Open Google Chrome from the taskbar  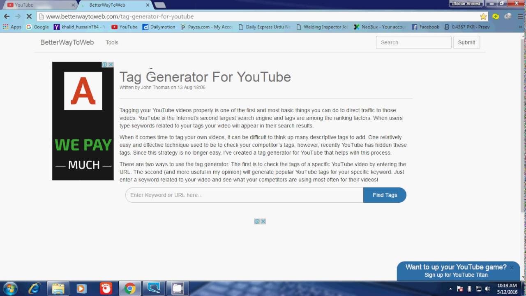[130, 288]
